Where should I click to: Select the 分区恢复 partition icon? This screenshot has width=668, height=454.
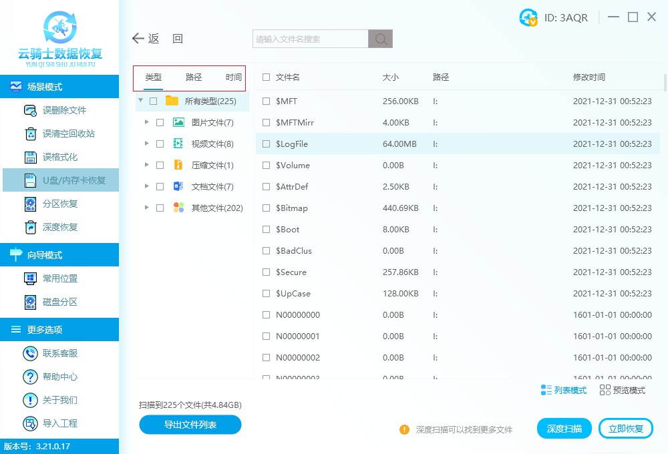(30, 204)
